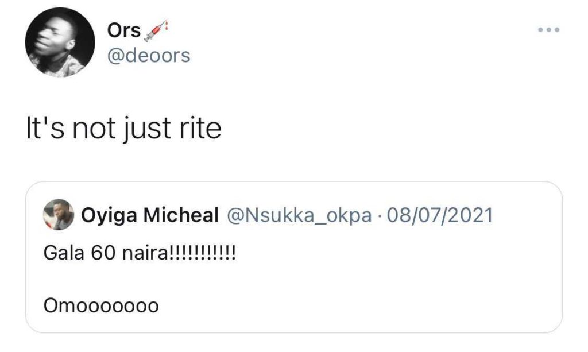Screen dimensions: 588x352
Task: Click the word "just" in the main tweet
Action: (144, 129)
